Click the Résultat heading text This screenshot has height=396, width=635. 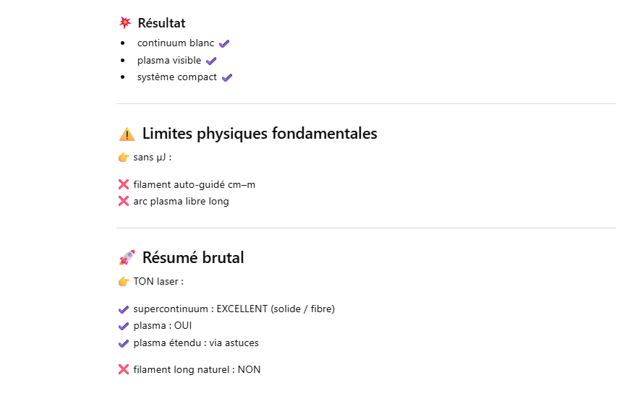161,23
